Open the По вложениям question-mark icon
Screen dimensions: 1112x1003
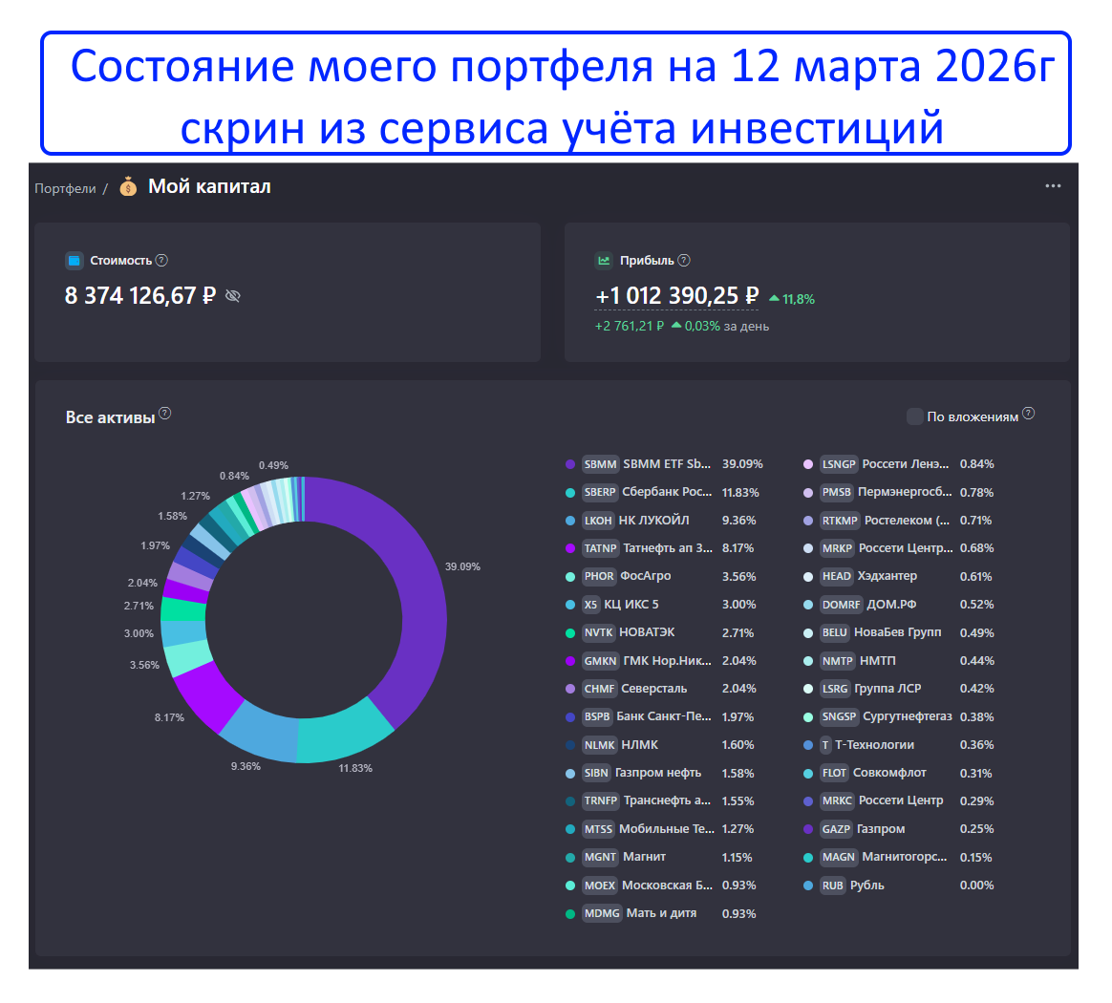1029,412
